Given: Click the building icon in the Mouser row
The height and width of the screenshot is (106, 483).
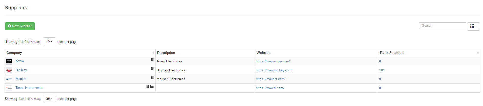Looking at the screenshot, I should pos(152,78).
